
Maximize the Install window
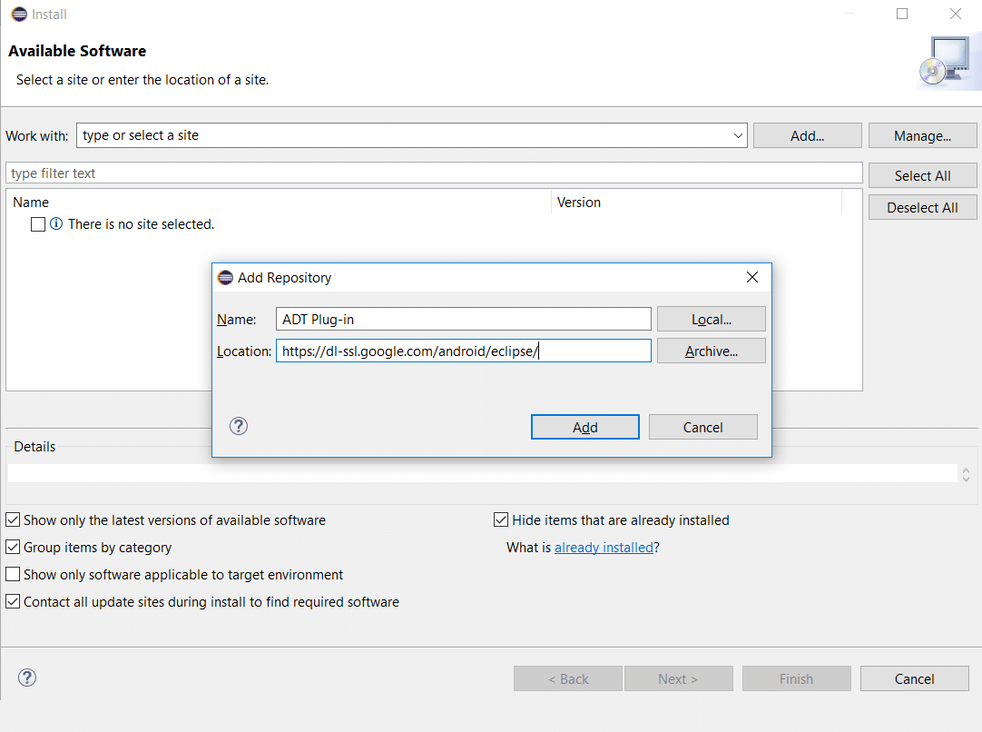coord(902,15)
